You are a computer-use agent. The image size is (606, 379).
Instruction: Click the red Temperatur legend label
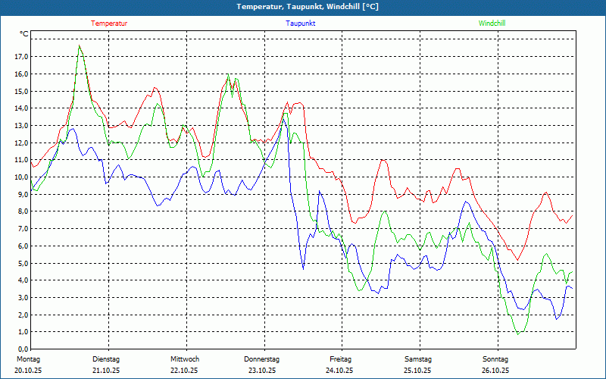(x=109, y=23)
